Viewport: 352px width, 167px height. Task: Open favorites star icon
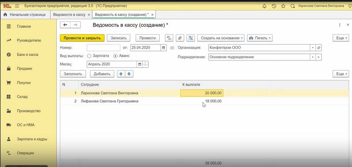click(283, 6)
